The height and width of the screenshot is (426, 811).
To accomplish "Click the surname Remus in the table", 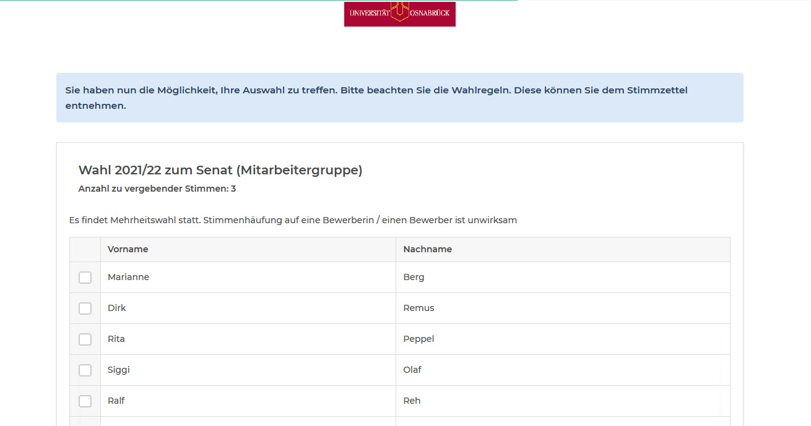I will point(419,307).
